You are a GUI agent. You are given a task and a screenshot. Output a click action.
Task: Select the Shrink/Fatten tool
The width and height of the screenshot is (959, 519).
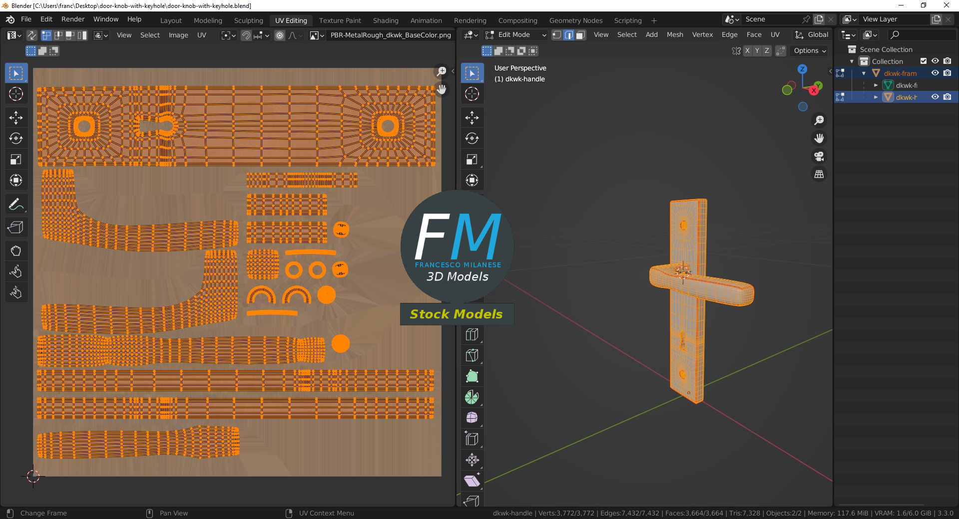point(472,460)
